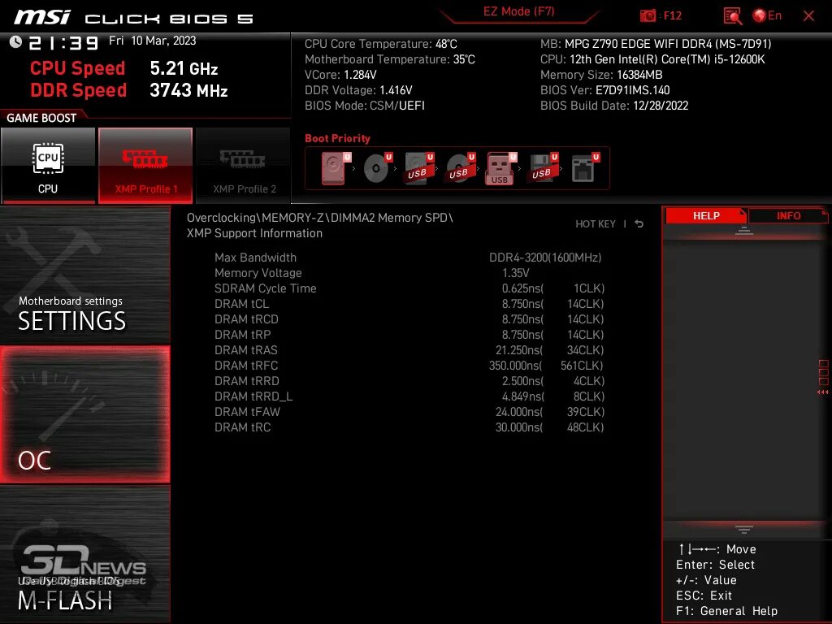Select the DRAM tRAS row
832x624 pixels.
pos(409,349)
